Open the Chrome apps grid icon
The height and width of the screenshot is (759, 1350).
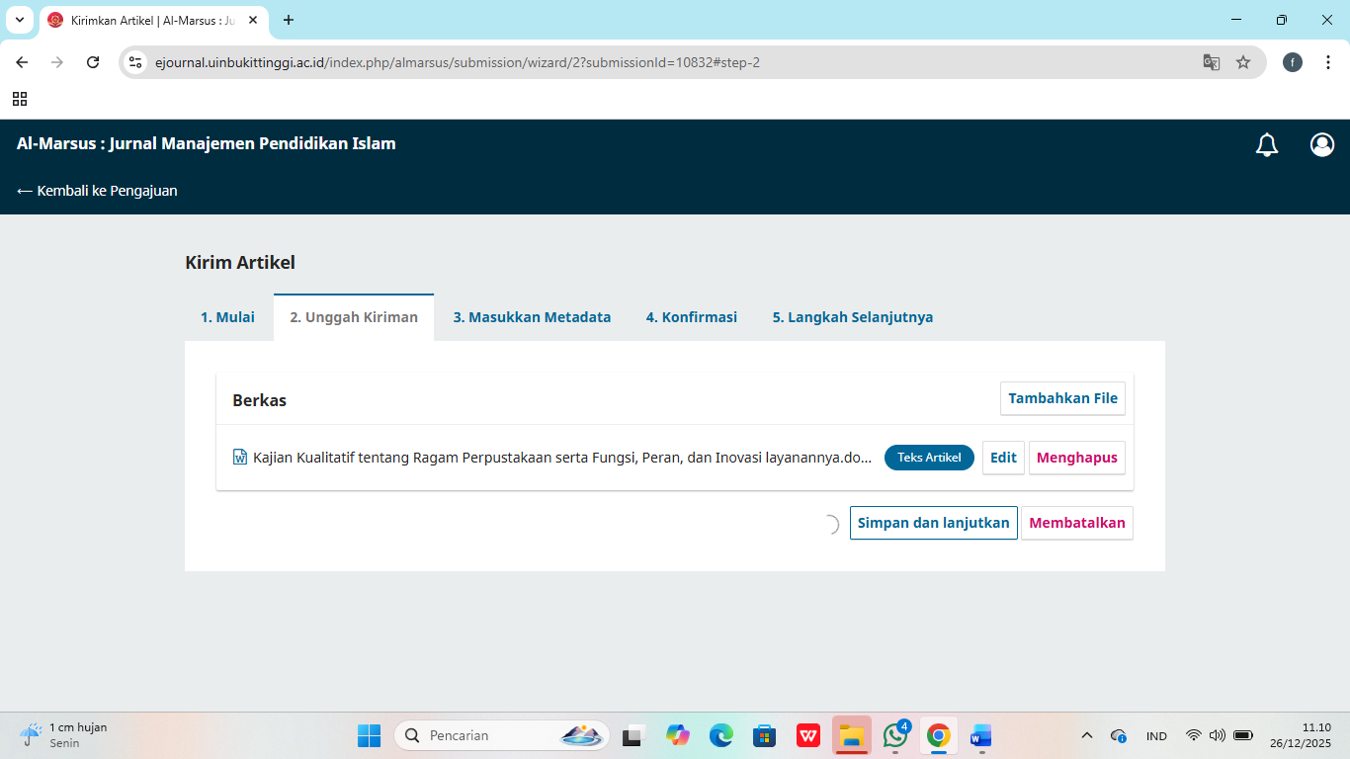point(20,99)
